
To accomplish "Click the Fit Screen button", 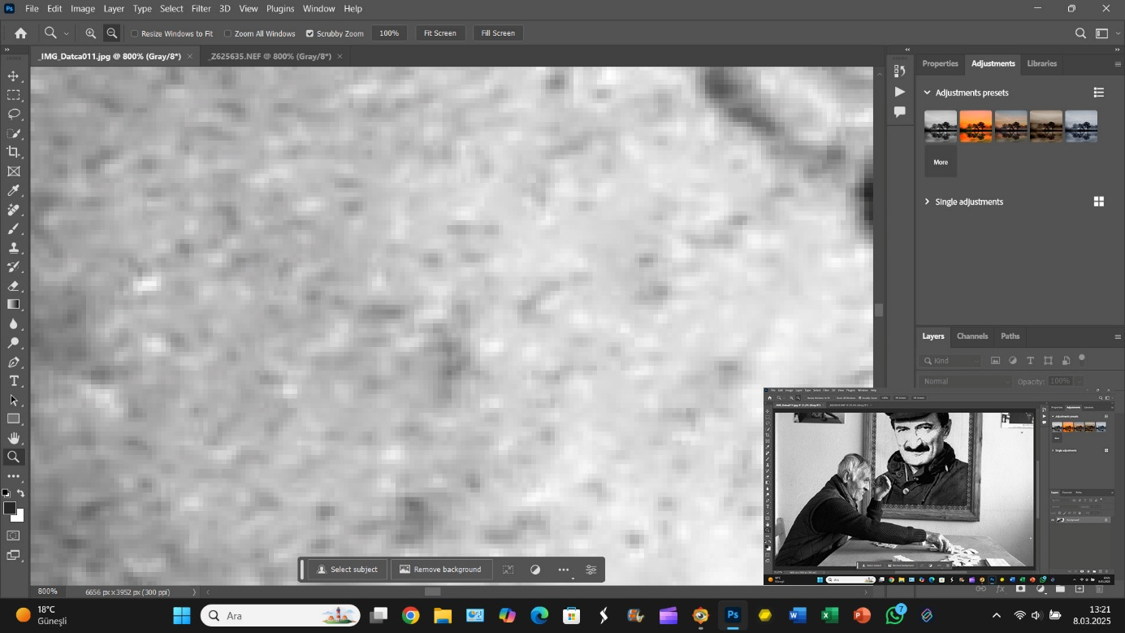I will [439, 33].
